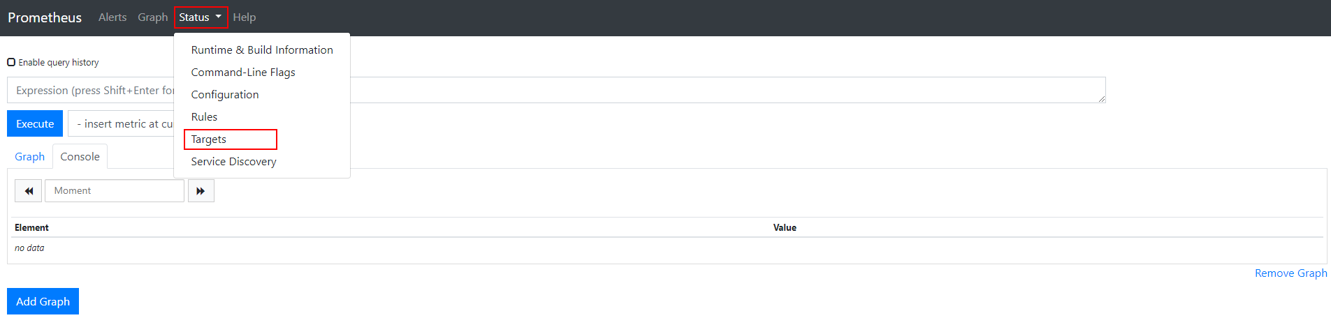The height and width of the screenshot is (334, 1331).
Task: Select Targets from the Status menu
Action: tap(209, 139)
